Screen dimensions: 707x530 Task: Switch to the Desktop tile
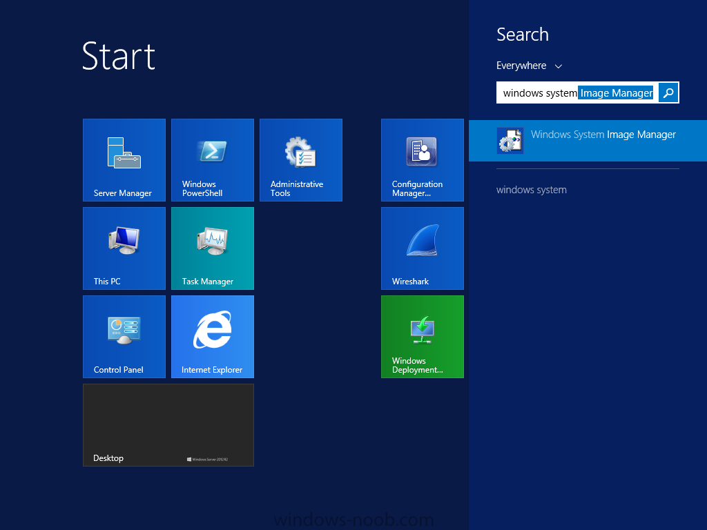tap(168, 425)
